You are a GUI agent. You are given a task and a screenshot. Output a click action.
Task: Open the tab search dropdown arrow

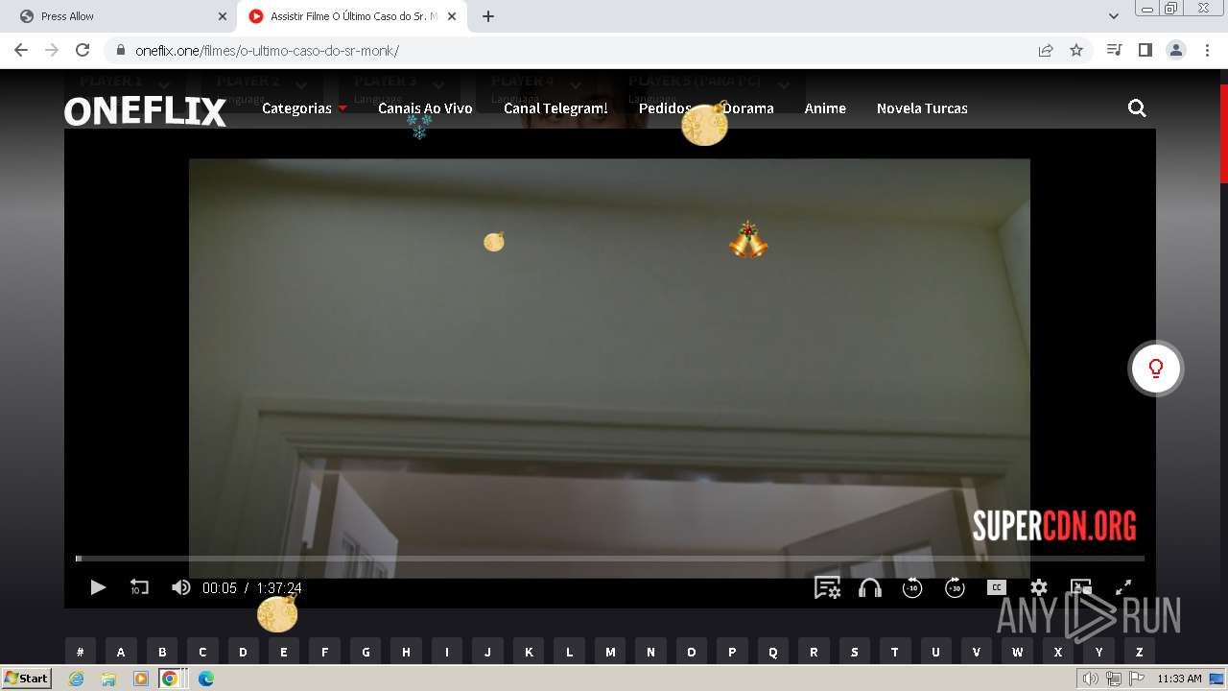[1113, 16]
